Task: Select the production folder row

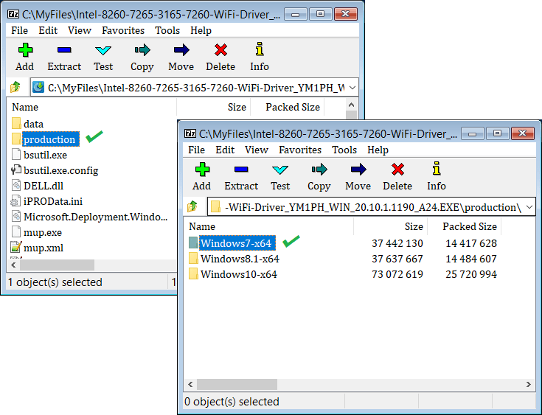Action: coord(45,139)
